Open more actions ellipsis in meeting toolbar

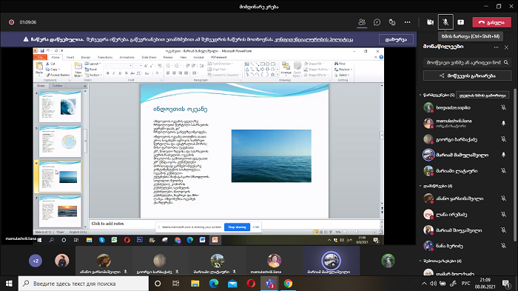[x=407, y=22]
